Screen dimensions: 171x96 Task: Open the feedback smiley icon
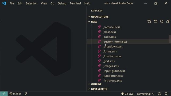(x=160, y=94)
